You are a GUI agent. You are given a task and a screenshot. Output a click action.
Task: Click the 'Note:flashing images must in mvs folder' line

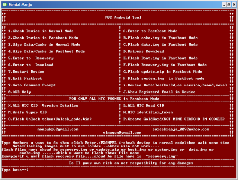pos(86,146)
